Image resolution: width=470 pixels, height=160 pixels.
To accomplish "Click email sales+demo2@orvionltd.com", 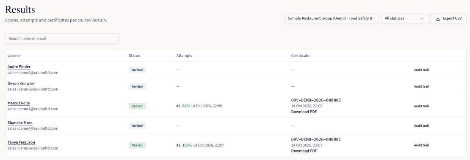I will pyautogui.click(x=33, y=148).
